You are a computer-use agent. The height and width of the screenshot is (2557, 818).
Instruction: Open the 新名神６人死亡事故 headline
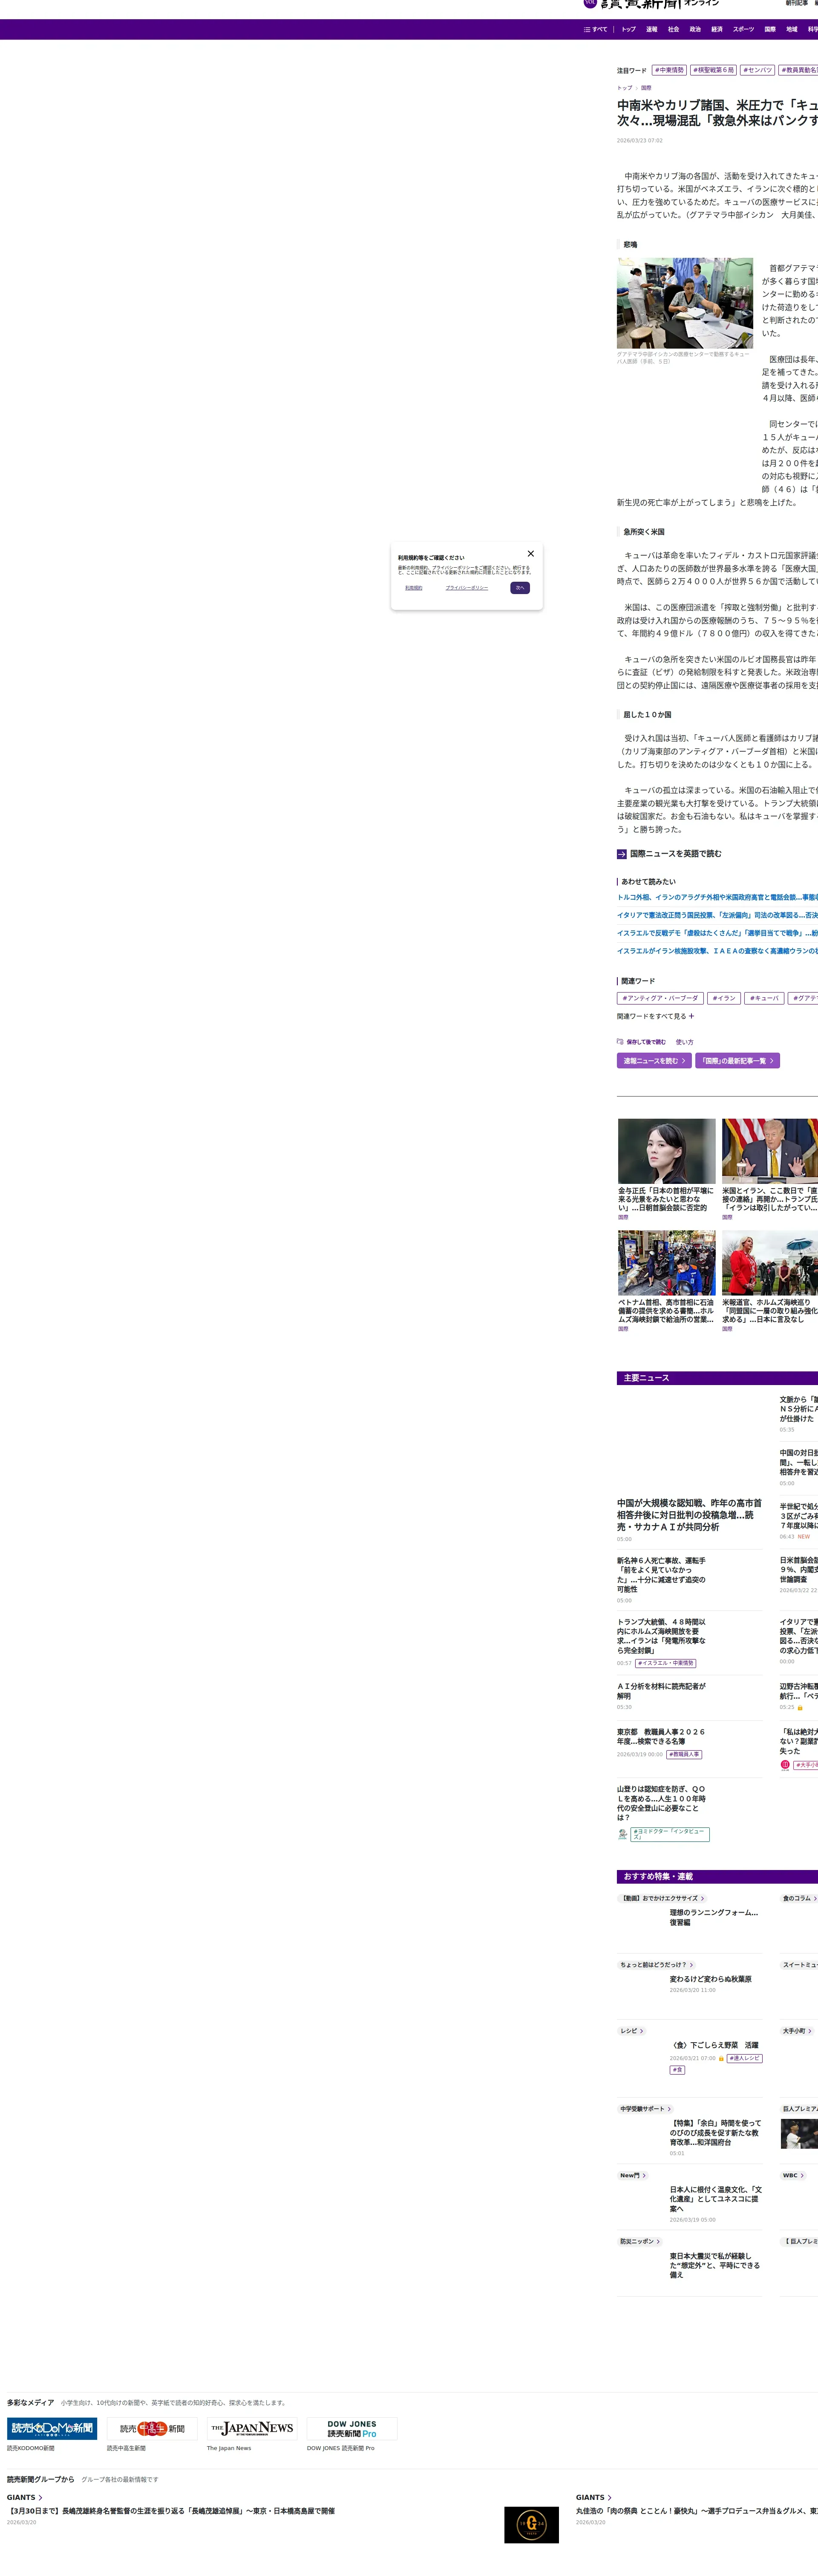(x=661, y=1575)
